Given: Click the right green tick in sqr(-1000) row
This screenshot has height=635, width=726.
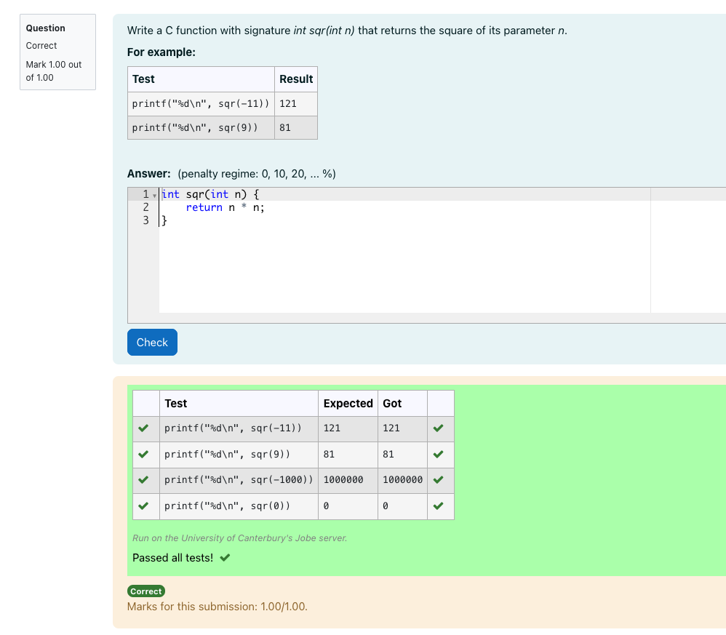Looking at the screenshot, I should (438, 480).
